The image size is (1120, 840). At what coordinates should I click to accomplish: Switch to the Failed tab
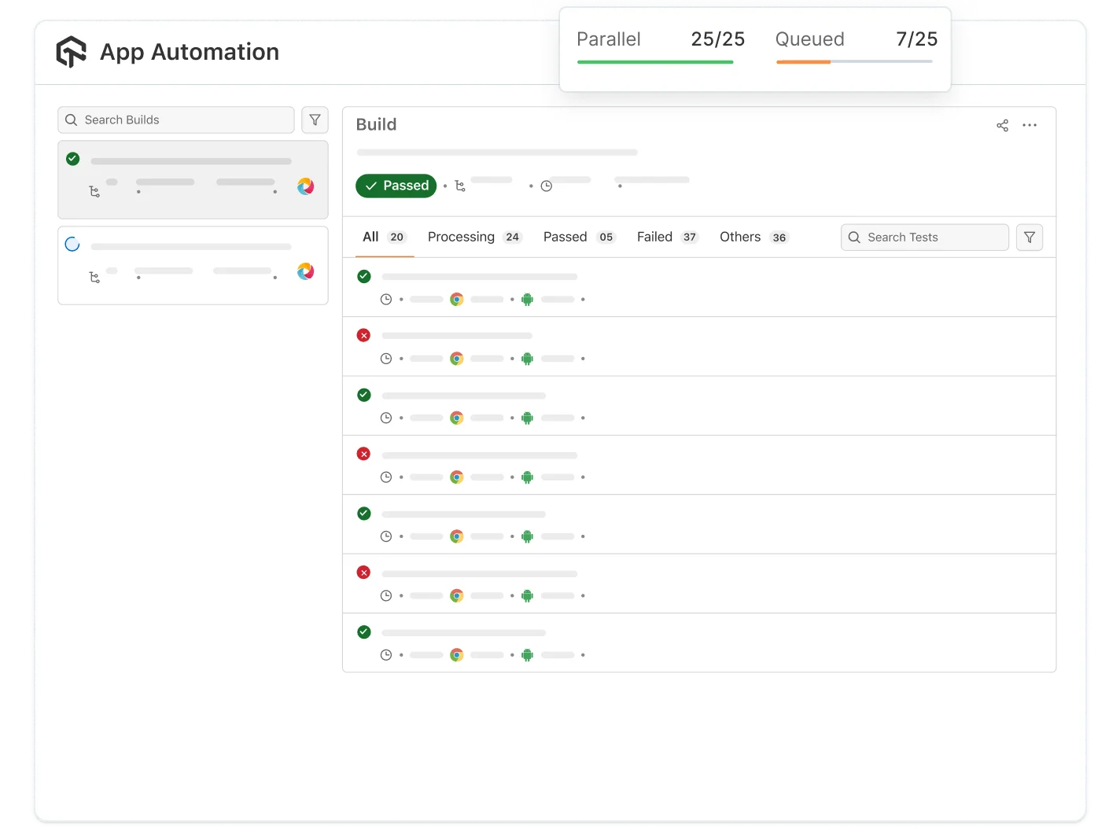coord(666,237)
